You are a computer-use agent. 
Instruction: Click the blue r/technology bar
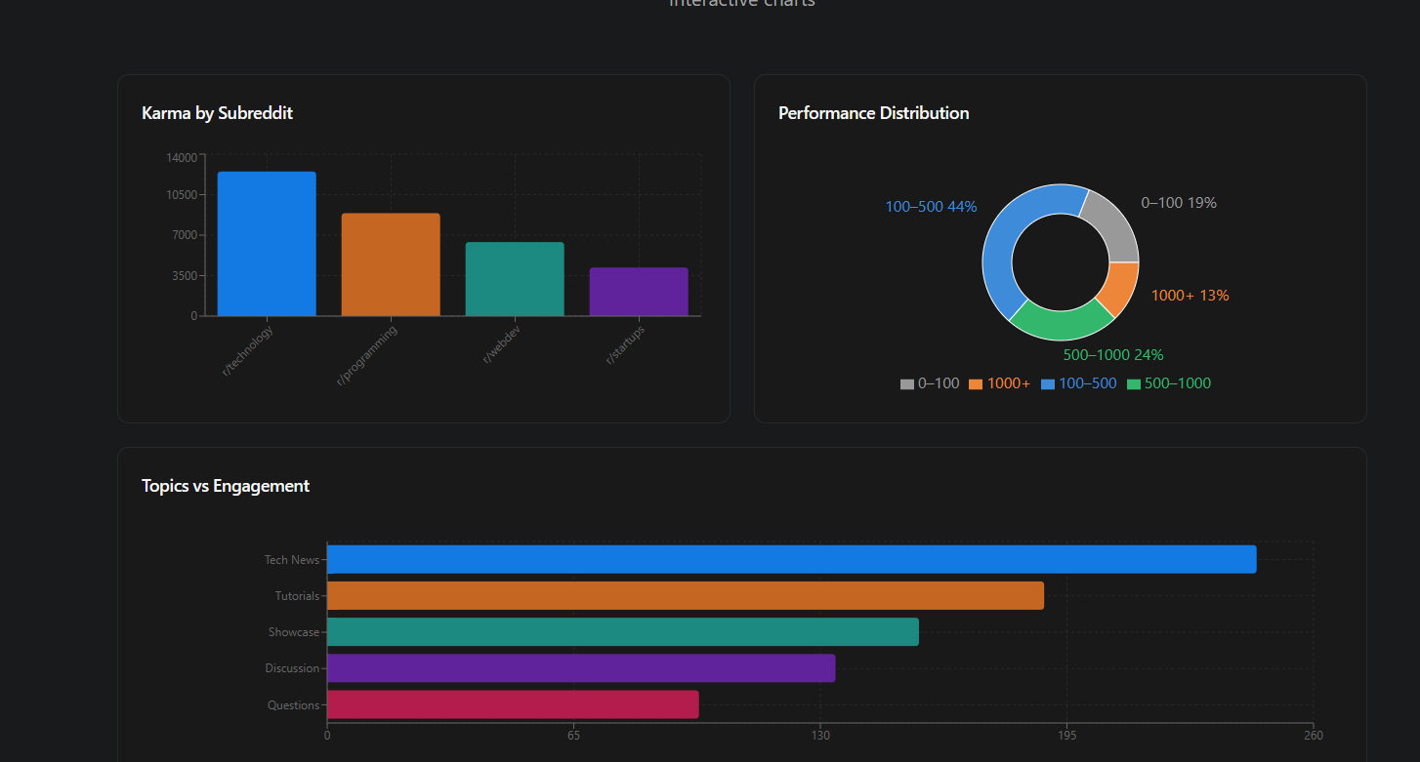267,244
